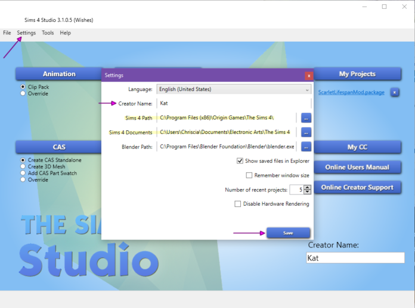Browse for the Blender Path executable
Viewport: 415px width, 308px height.
pyautogui.click(x=306, y=146)
